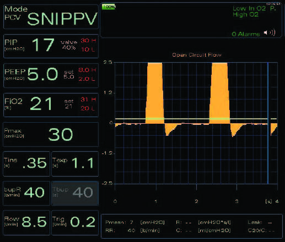The width and height of the screenshot is (285, 242).
Task: Open the 0 Alarms status text
Action: [246, 34]
